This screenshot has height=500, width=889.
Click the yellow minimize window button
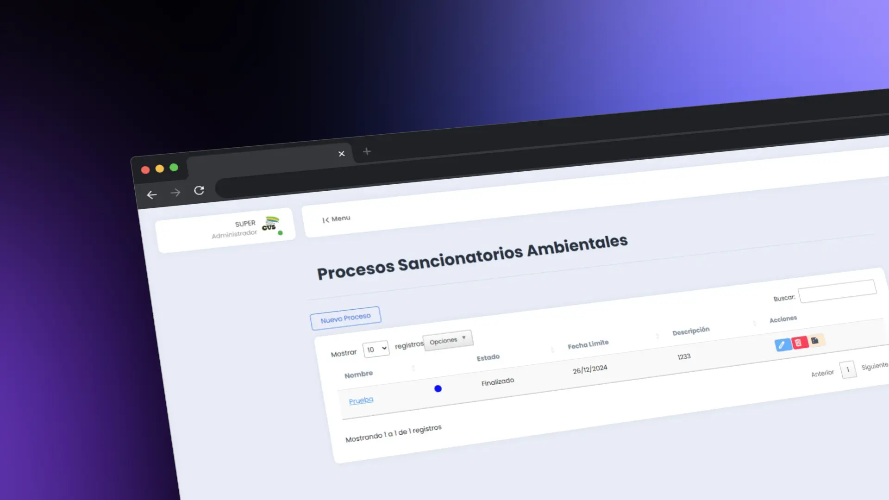click(160, 169)
